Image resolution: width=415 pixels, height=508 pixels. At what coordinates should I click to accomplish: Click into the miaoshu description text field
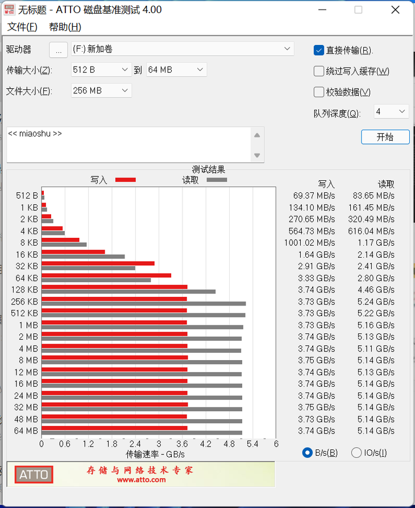[x=128, y=144]
